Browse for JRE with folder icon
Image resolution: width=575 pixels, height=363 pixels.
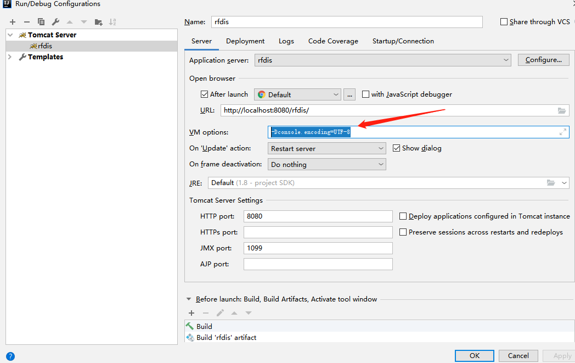point(551,183)
